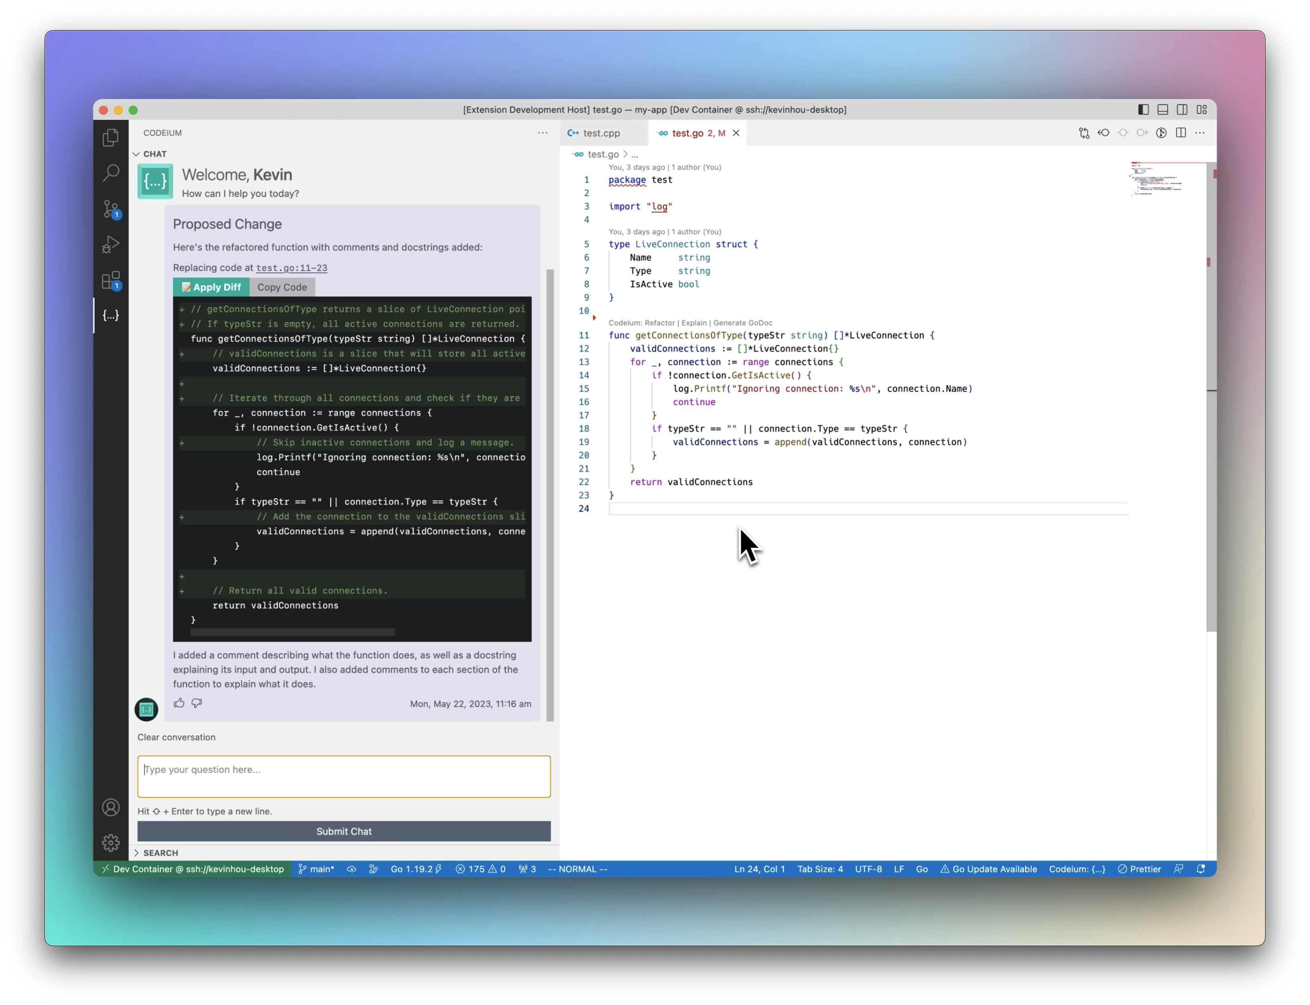Change LF end of line sequence
1310x1005 pixels.
pos(898,869)
